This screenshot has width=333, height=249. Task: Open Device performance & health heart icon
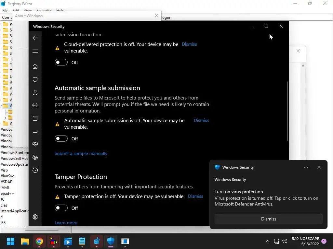point(35,144)
